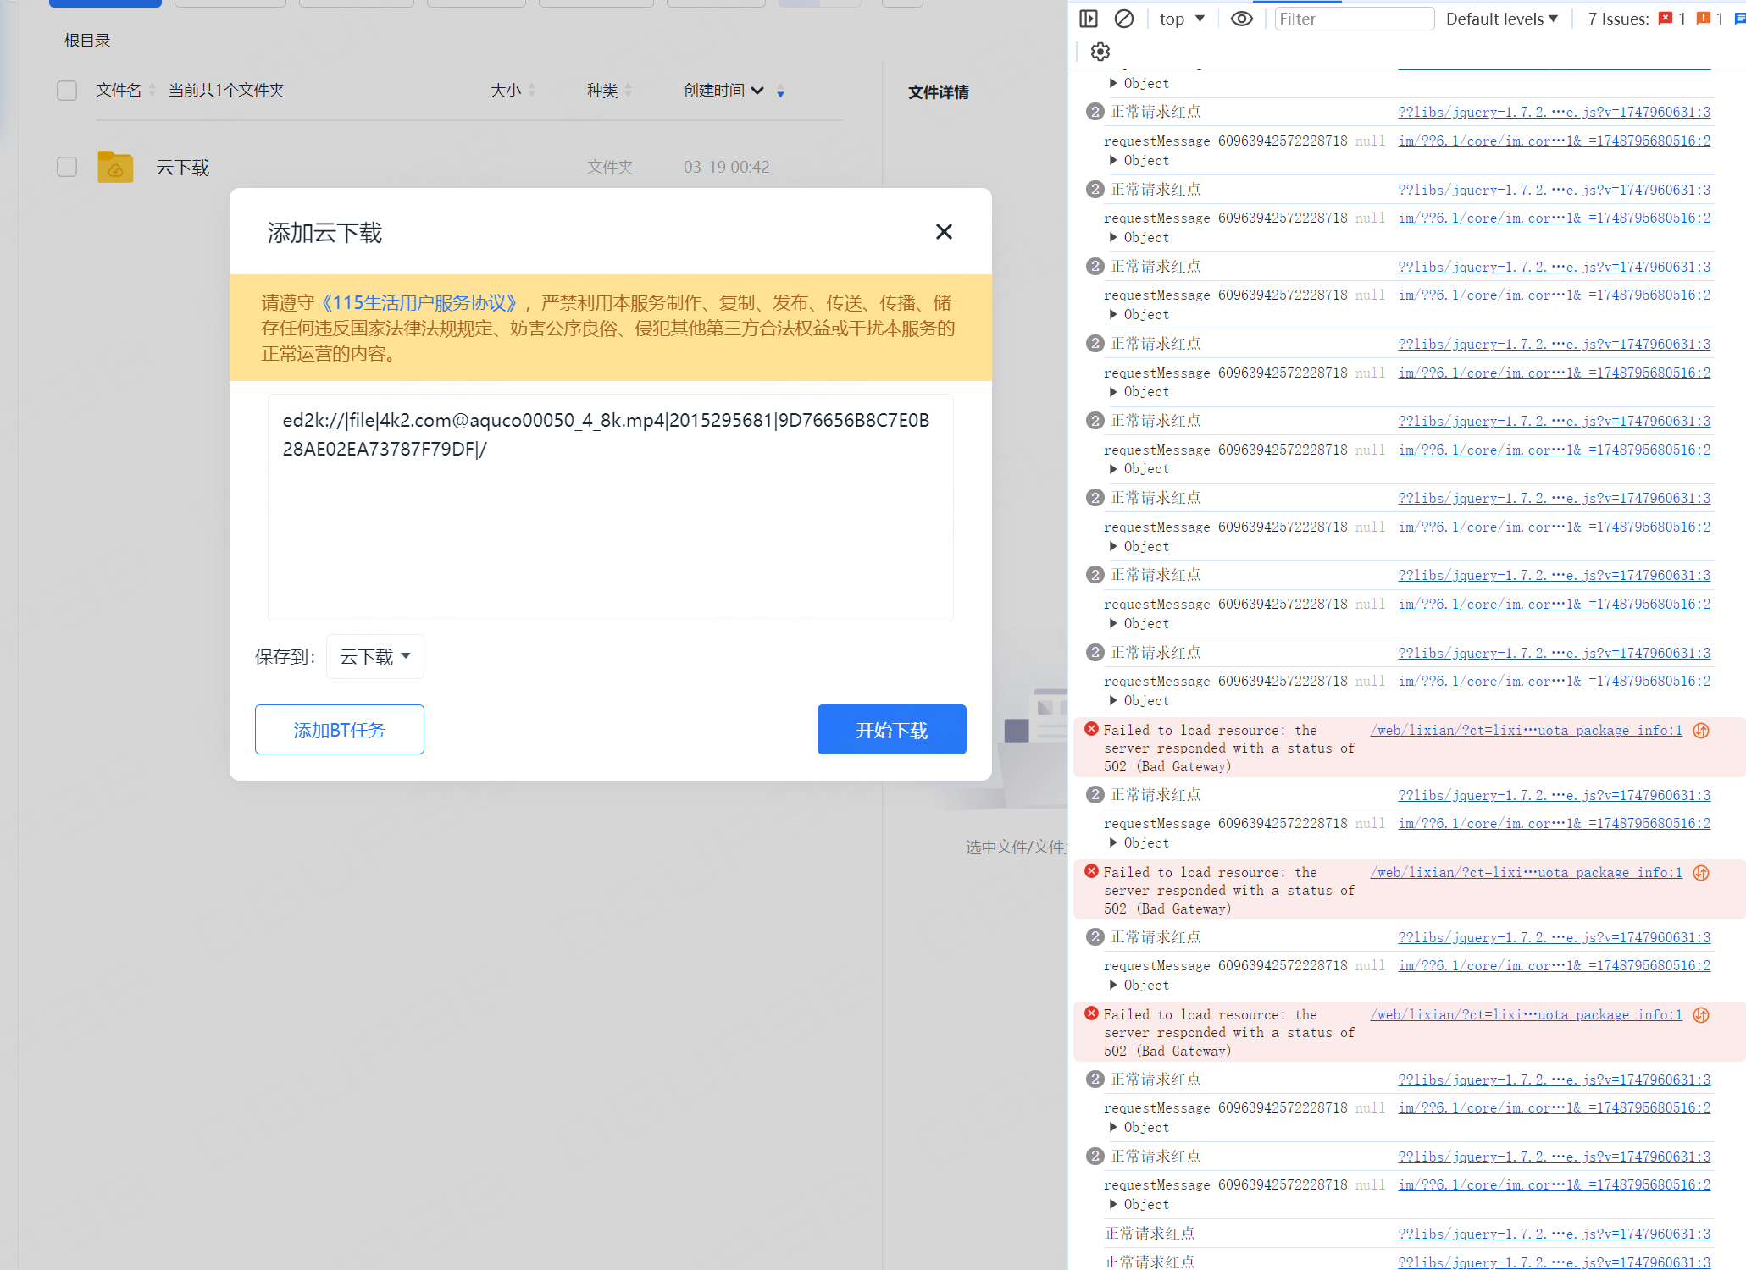Select the 云下载 folder name

click(x=183, y=168)
